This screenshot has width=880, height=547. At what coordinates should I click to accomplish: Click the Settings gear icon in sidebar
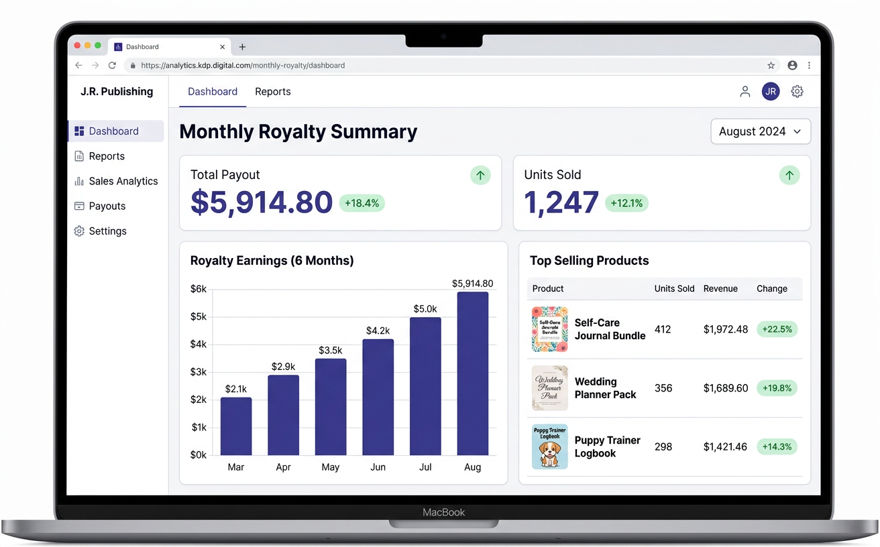pyautogui.click(x=79, y=231)
